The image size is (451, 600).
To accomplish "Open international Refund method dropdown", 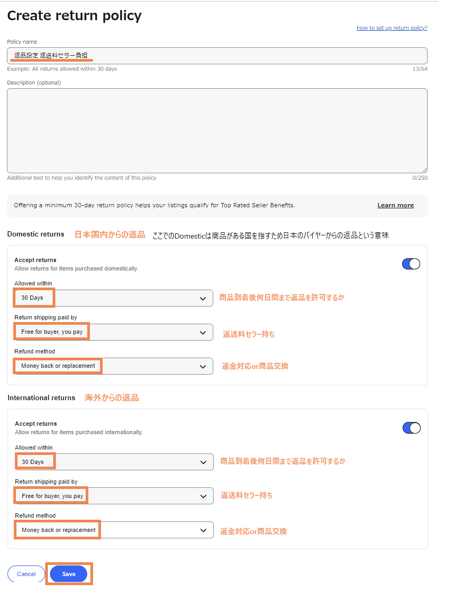I will (x=114, y=530).
